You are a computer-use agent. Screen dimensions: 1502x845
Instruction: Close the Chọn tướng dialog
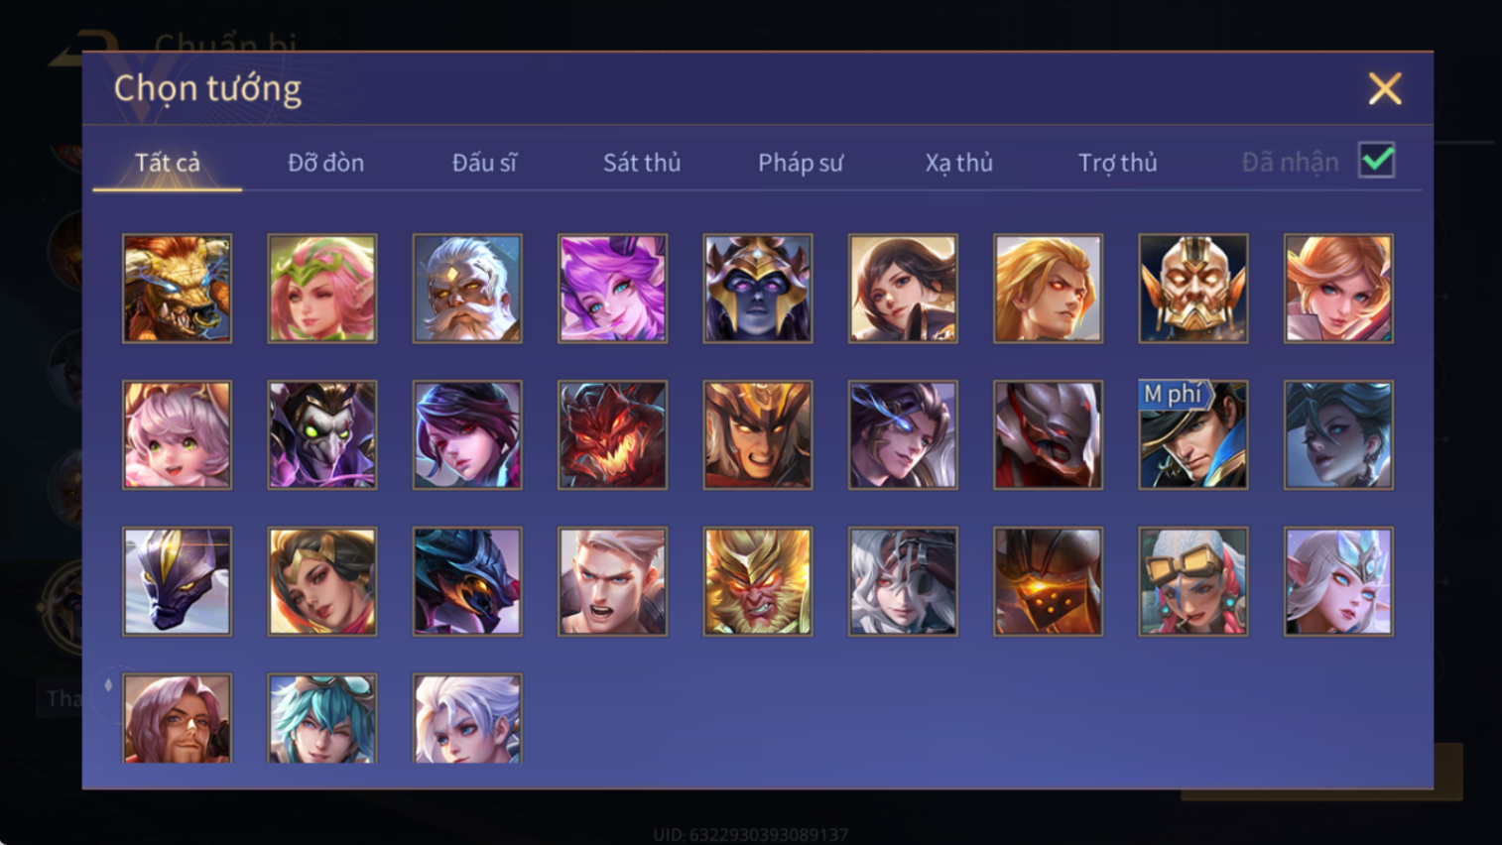(1385, 88)
